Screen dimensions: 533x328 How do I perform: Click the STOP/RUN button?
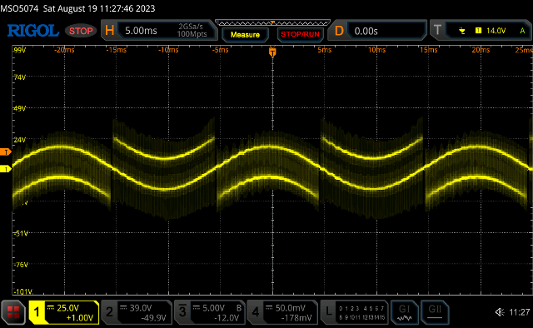tap(300, 34)
